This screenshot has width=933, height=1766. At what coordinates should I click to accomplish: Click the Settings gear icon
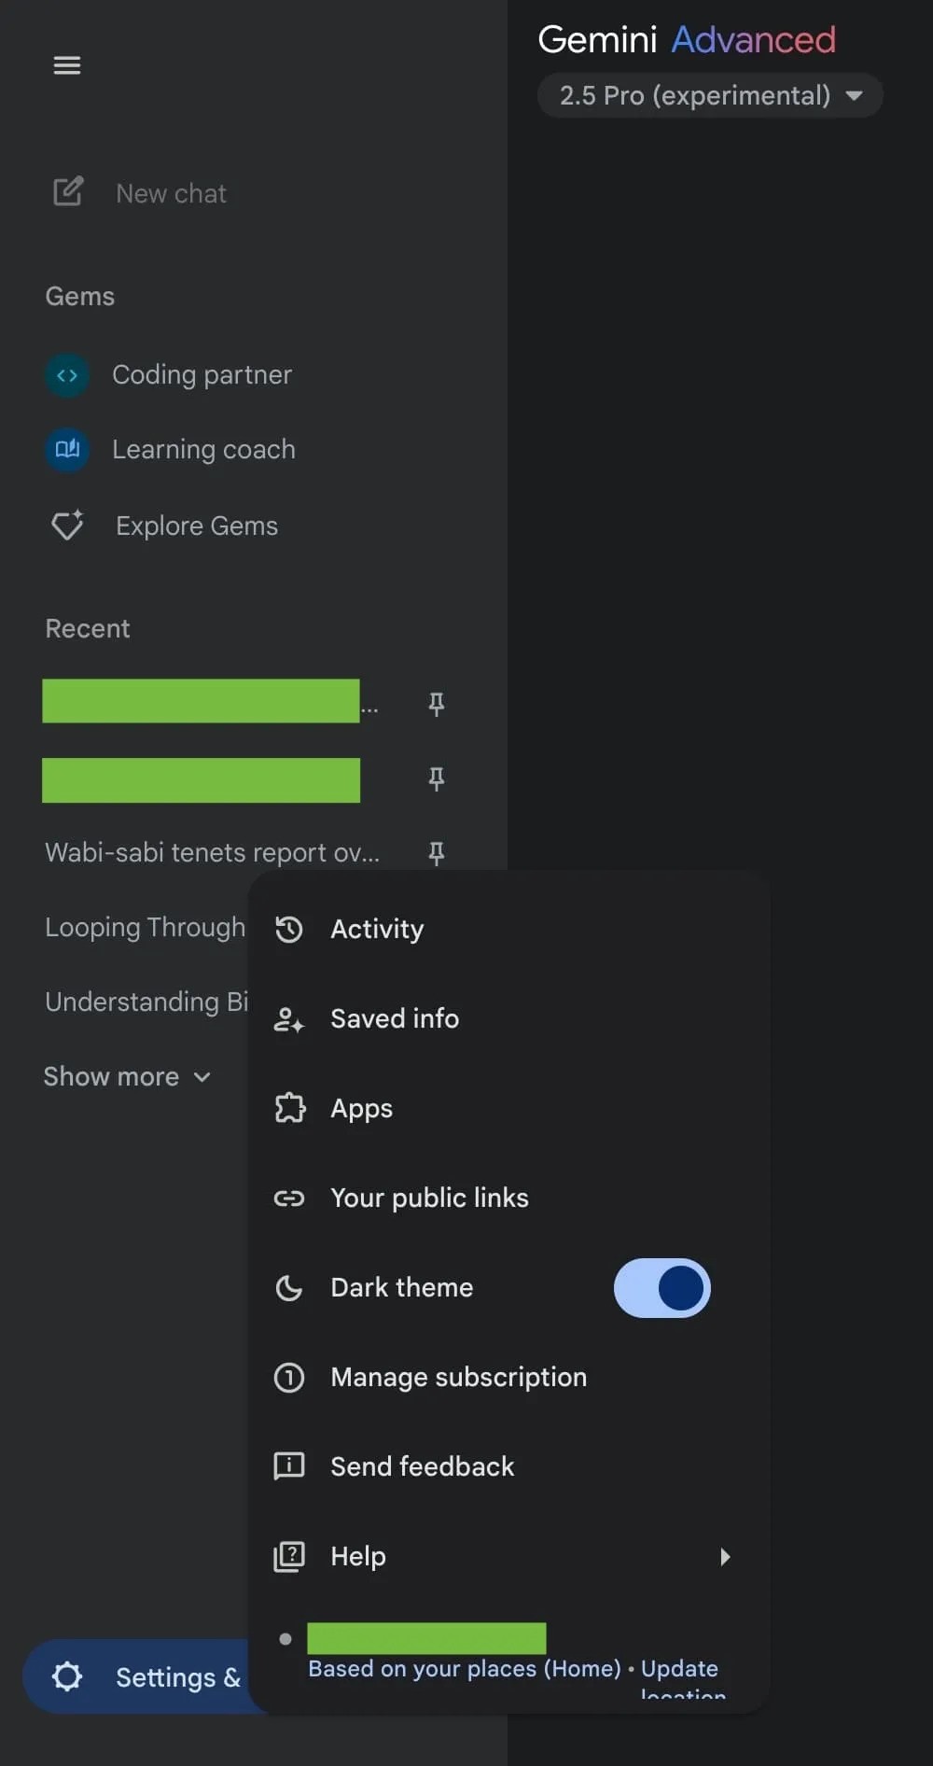click(x=67, y=1676)
